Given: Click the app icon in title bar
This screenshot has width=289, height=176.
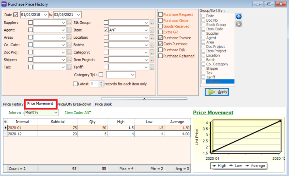Looking at the screenshot, I should (4, 4).
